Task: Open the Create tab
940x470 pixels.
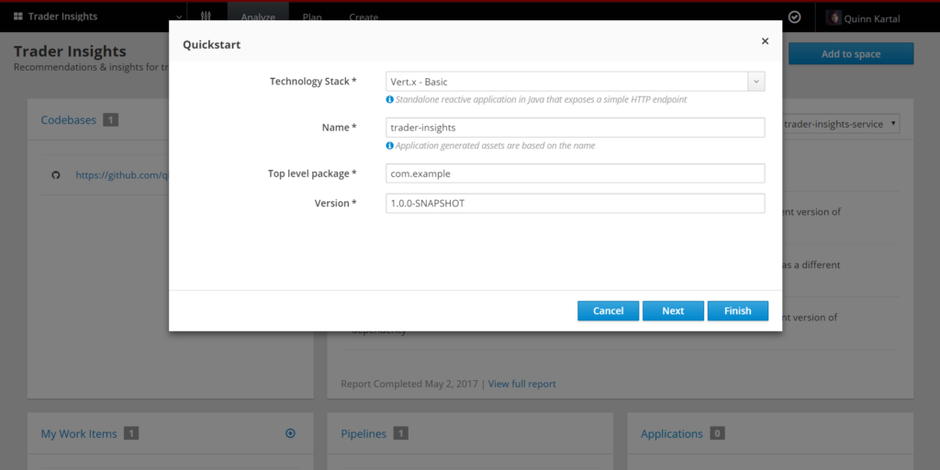Action: (364, 17)
